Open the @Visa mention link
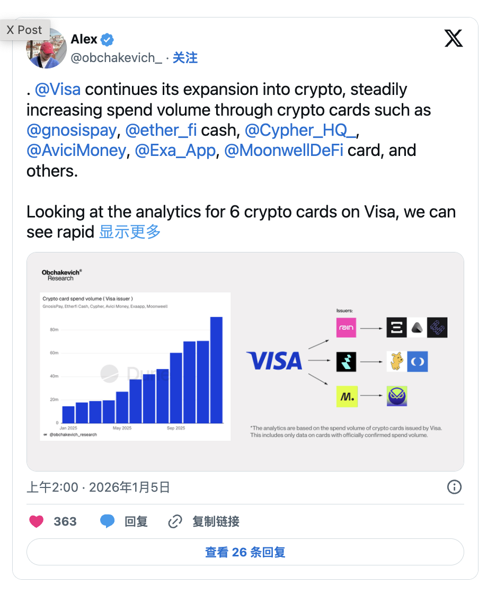496x593 pixels. 58,89
